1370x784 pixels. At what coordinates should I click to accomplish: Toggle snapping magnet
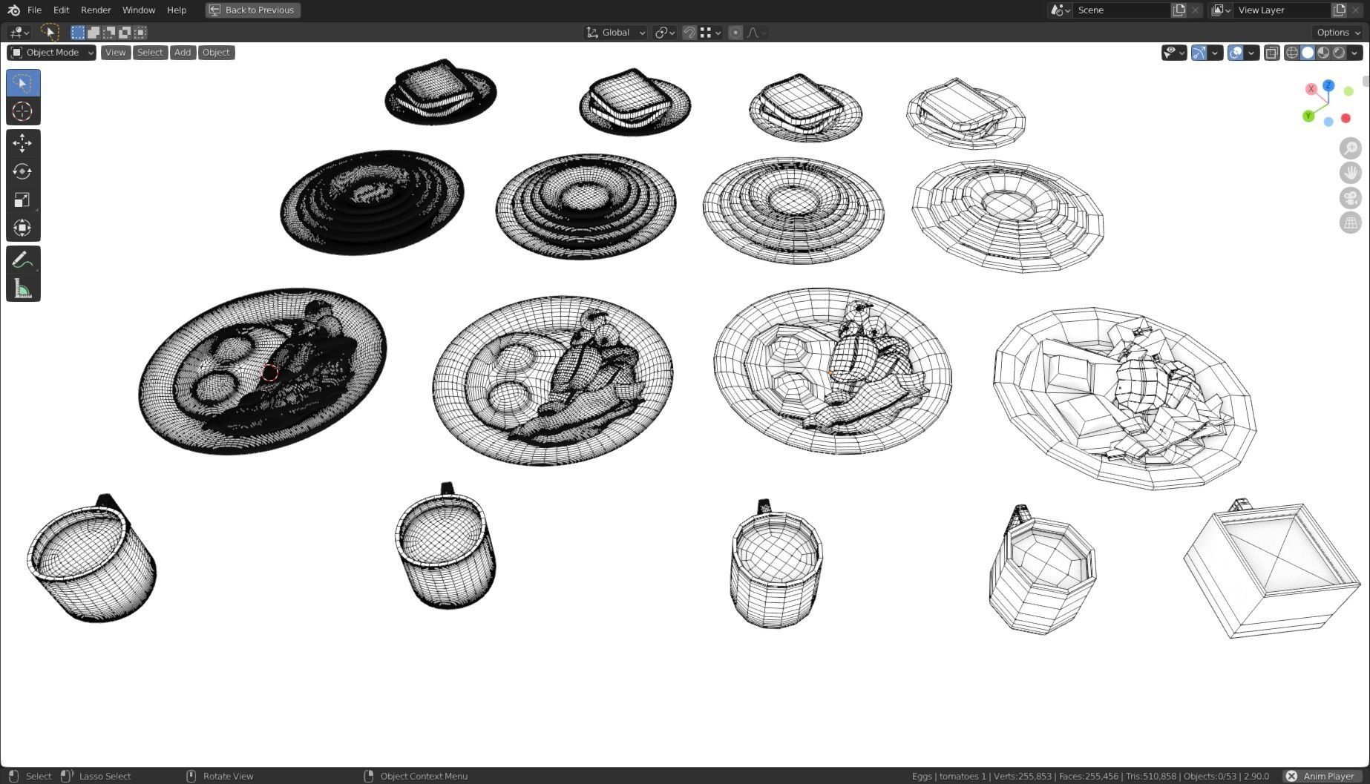(x=689, y=33)
